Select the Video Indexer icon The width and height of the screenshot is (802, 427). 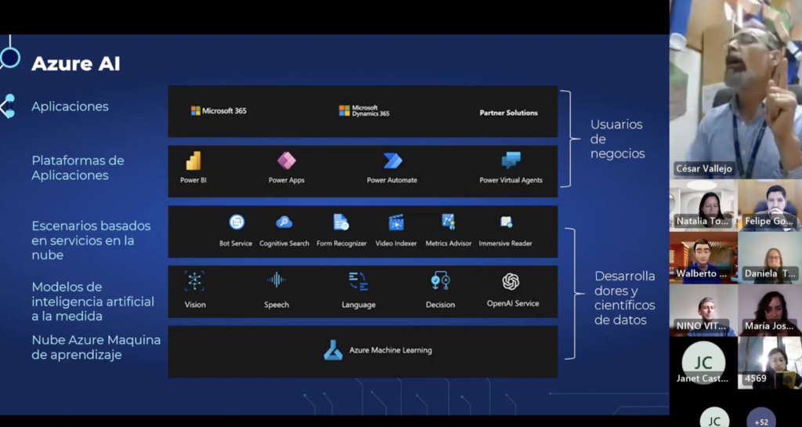click(396, 223)
